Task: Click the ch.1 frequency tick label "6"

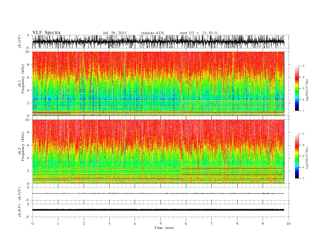Action: tap(28, 78)
